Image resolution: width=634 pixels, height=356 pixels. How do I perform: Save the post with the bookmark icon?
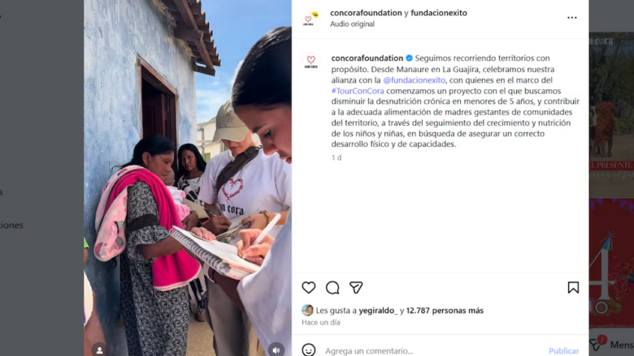click(x=573, y=287)
